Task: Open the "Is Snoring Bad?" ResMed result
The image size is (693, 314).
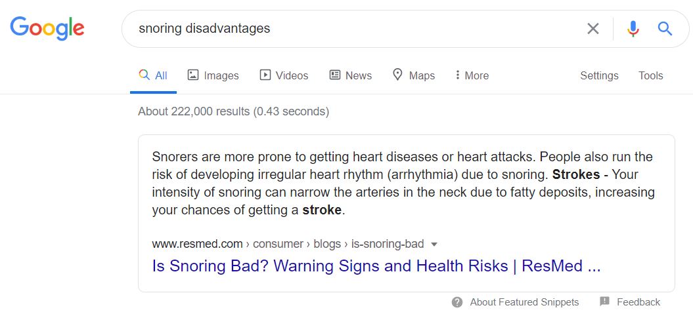Action: click(x=376, y=266)
